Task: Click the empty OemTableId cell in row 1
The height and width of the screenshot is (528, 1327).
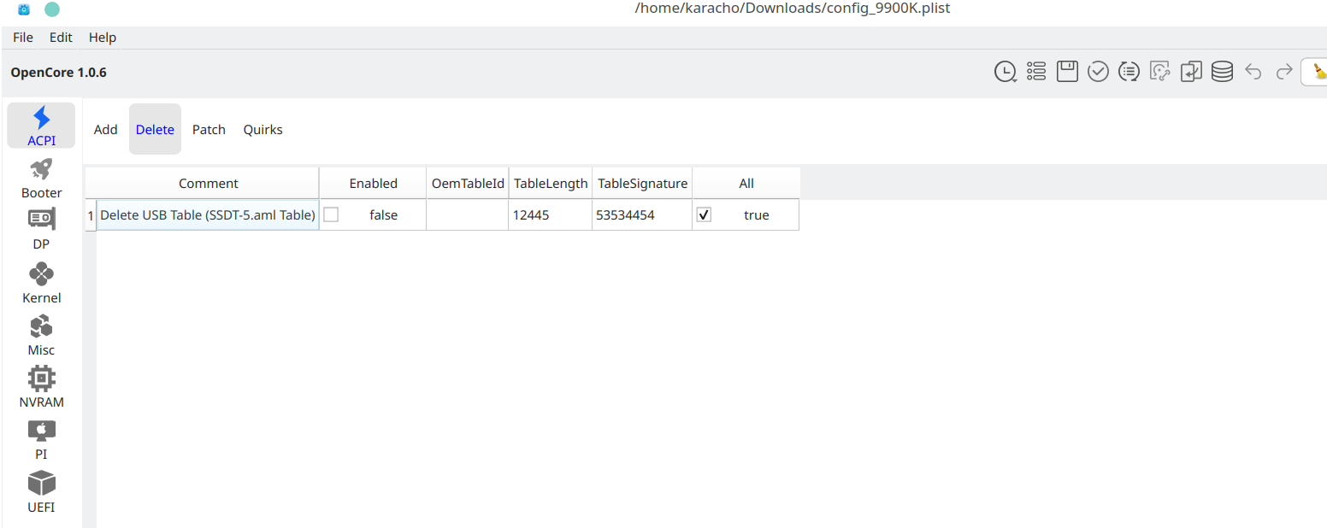Action: coord(468,215)
